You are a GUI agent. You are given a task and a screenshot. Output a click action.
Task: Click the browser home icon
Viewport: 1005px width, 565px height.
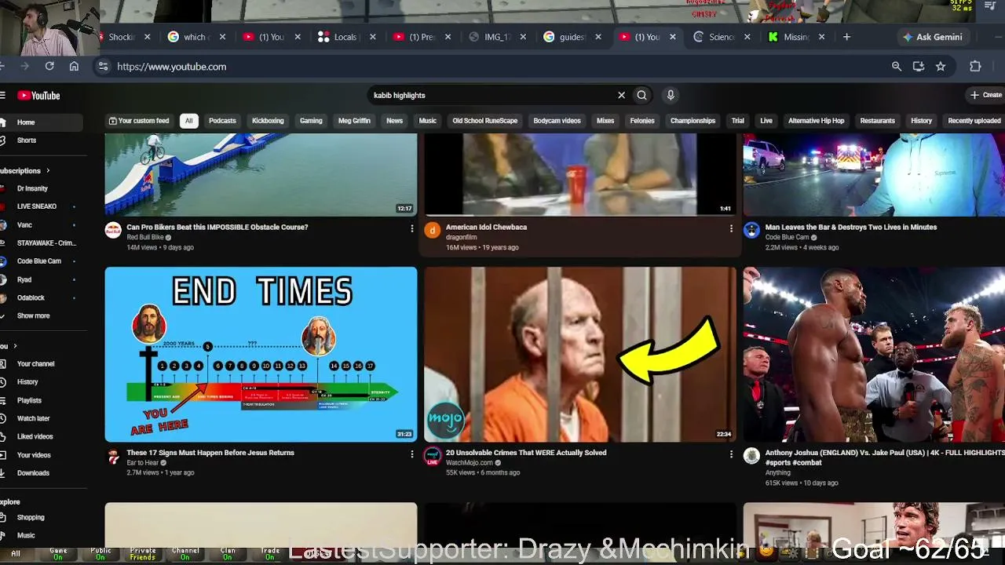tap(74, 67)
